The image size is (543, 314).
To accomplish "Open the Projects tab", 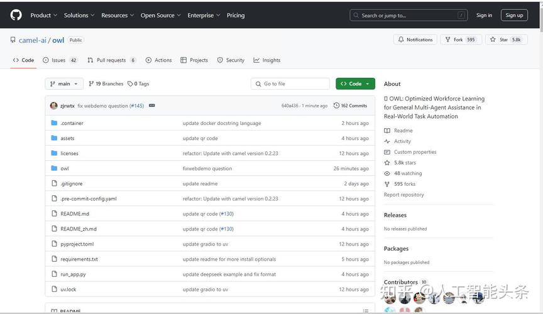I will (194, 60).
